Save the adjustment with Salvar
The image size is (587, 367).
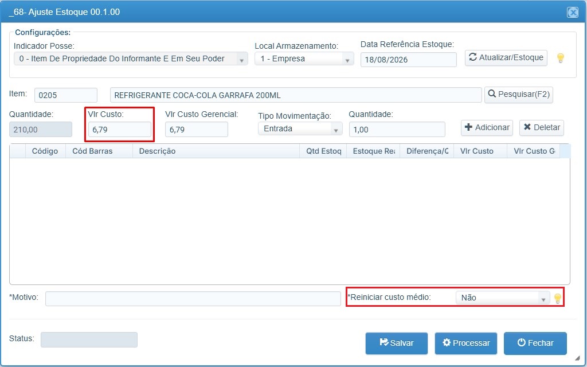[x=397, y=343]
